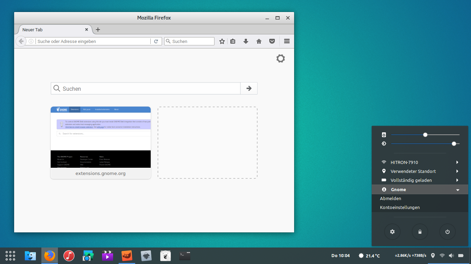Viewport: 471px width, 264px height.
Task: Open the extensions.gnome.org thumbnail tile
Action: pos(101,143)
